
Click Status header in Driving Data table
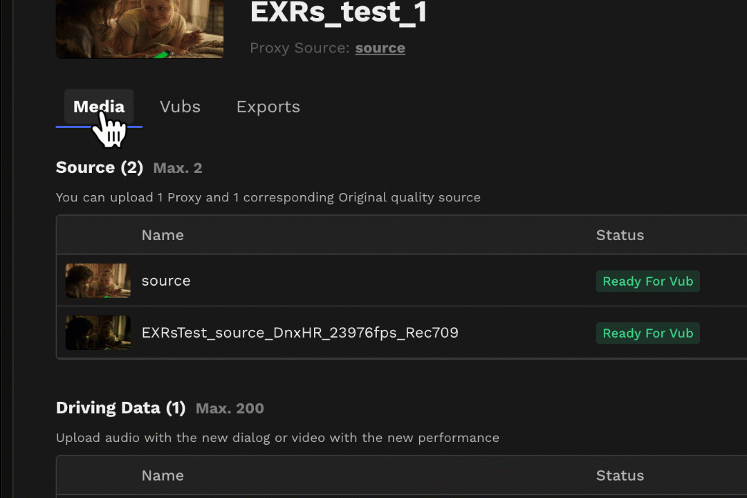[x=620, y=476]
